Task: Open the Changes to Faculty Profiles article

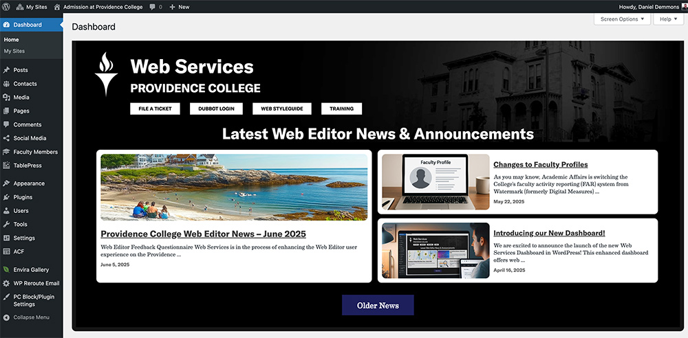Action: pyautogui.click(x=540, y=165)
